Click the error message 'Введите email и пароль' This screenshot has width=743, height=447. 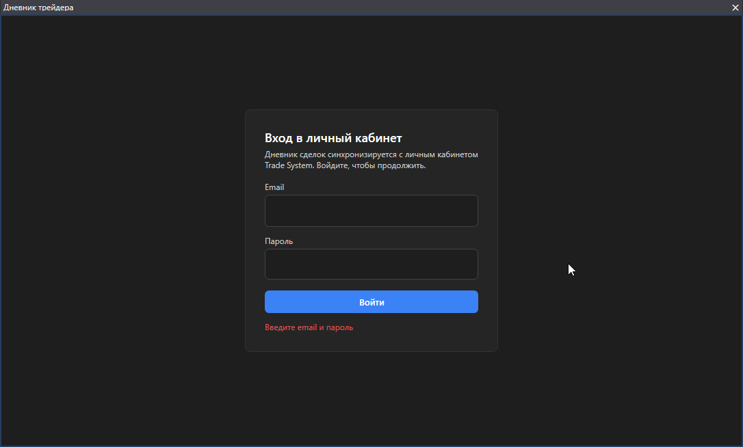tap(309, 327)
